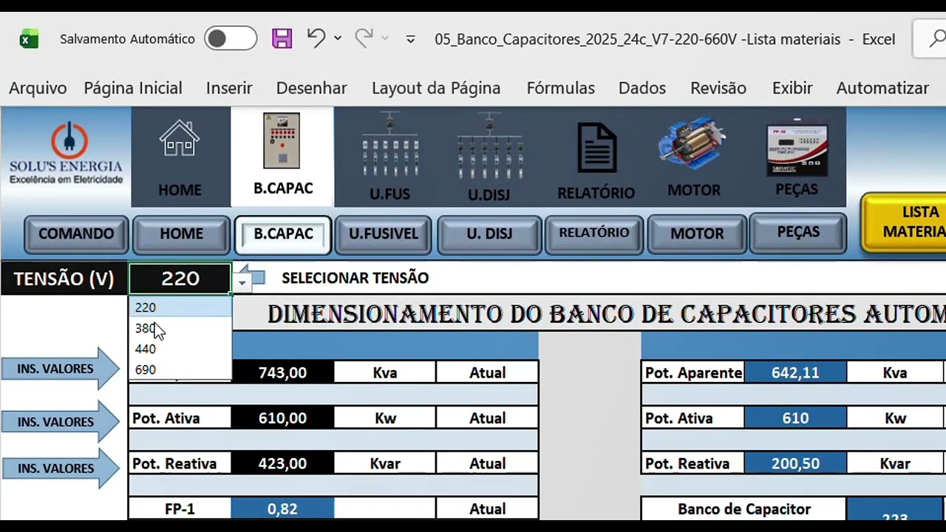The width and height of the screenshot is (946, 532).
Task: Click the Kw unit cell beside 610,00
Action: click(385, 418)
